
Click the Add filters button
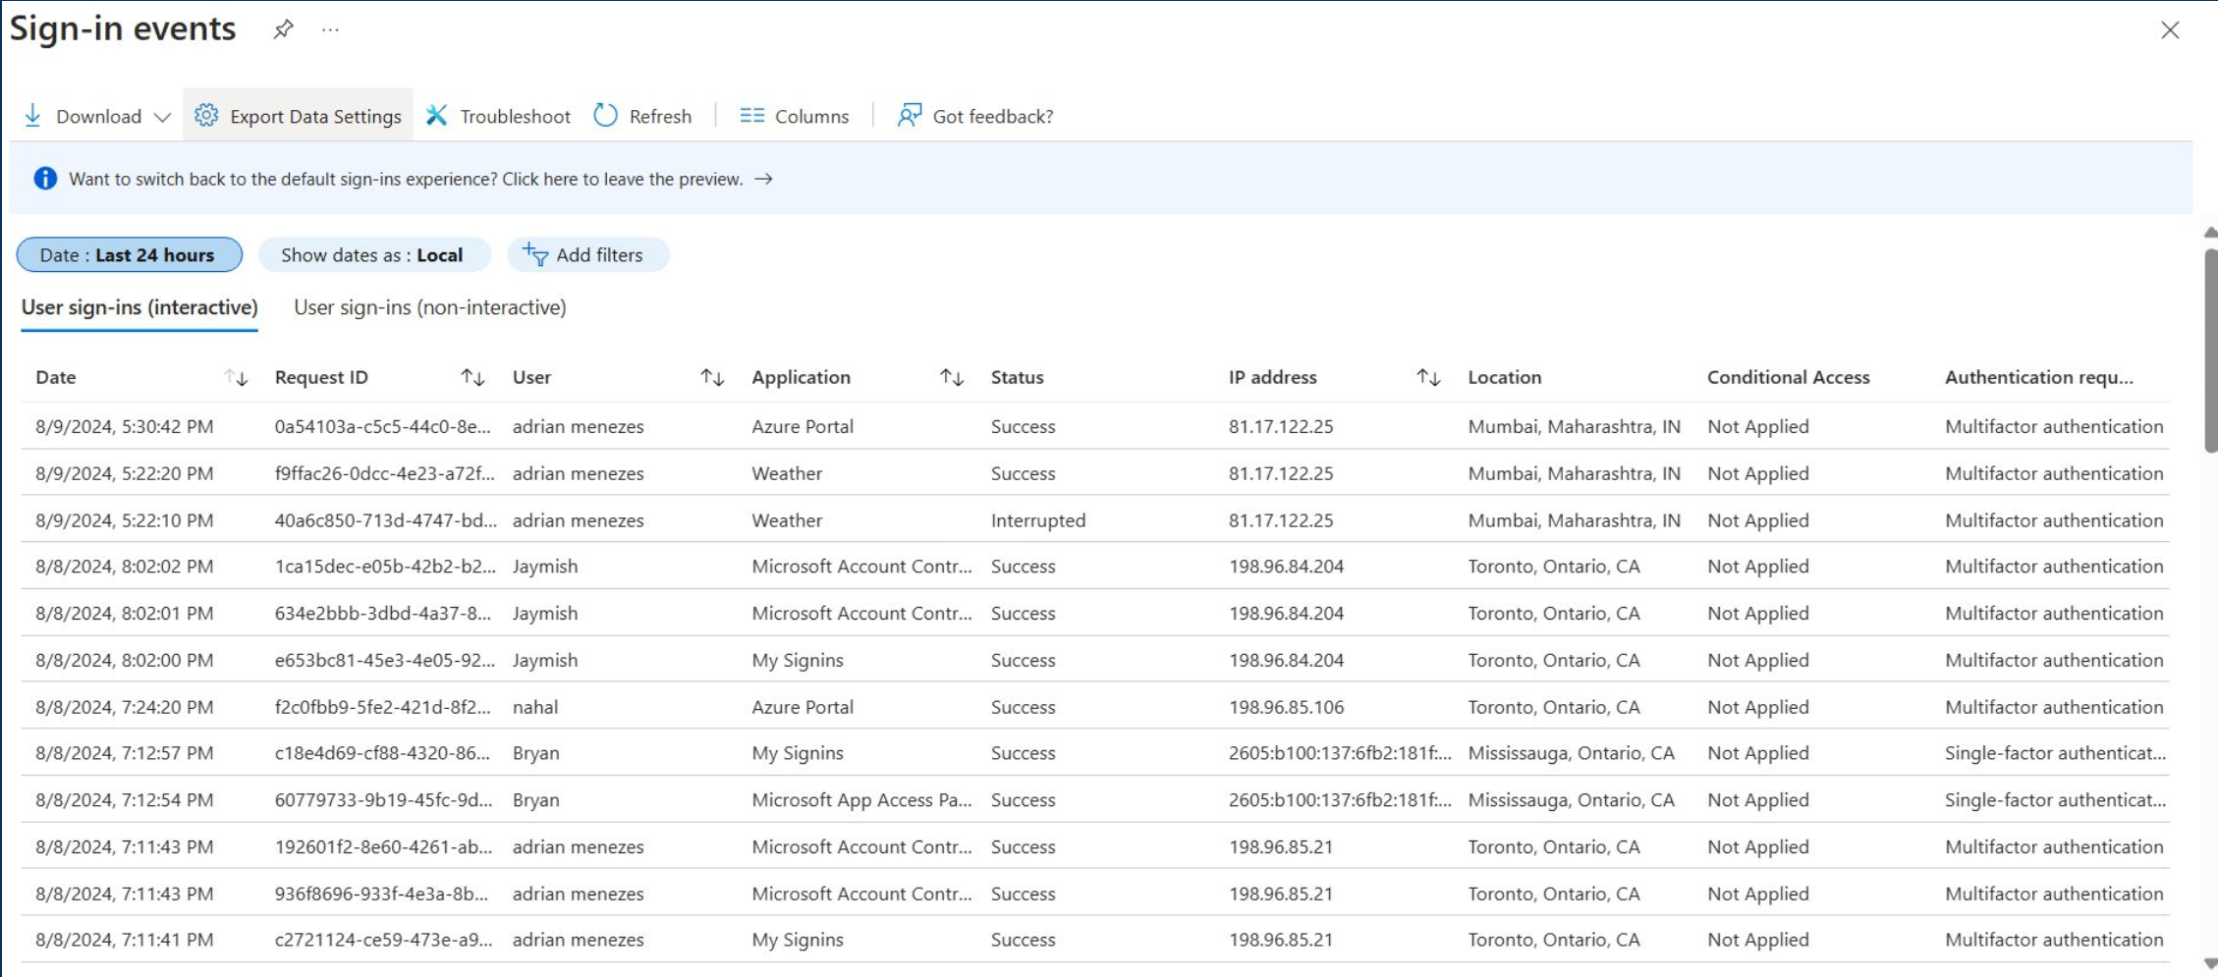pyautogui.click(x=587, y=255)
